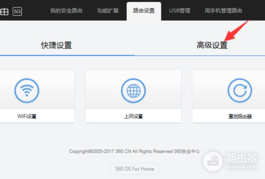This screenshot has width=265, height=179.
Task: Open the 高级设置 section
Action: tap(212, 45)
